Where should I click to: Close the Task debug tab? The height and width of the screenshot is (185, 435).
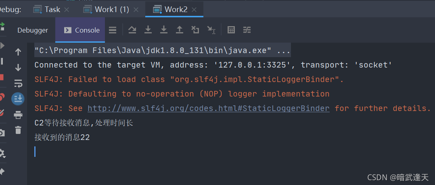66,10
